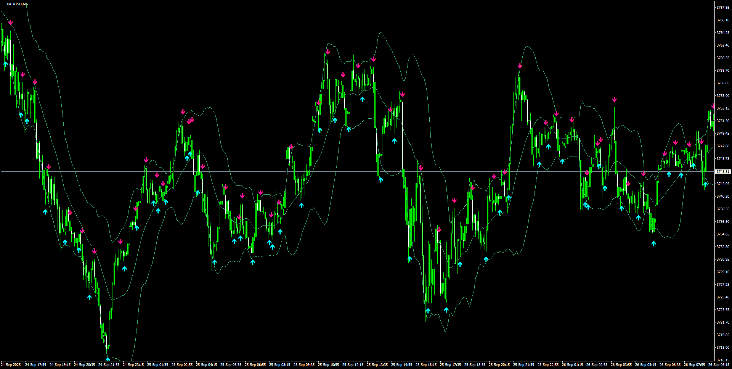Select the pink sell arrow above the 24 Sep 17:55 peak

tap(35, 81)
